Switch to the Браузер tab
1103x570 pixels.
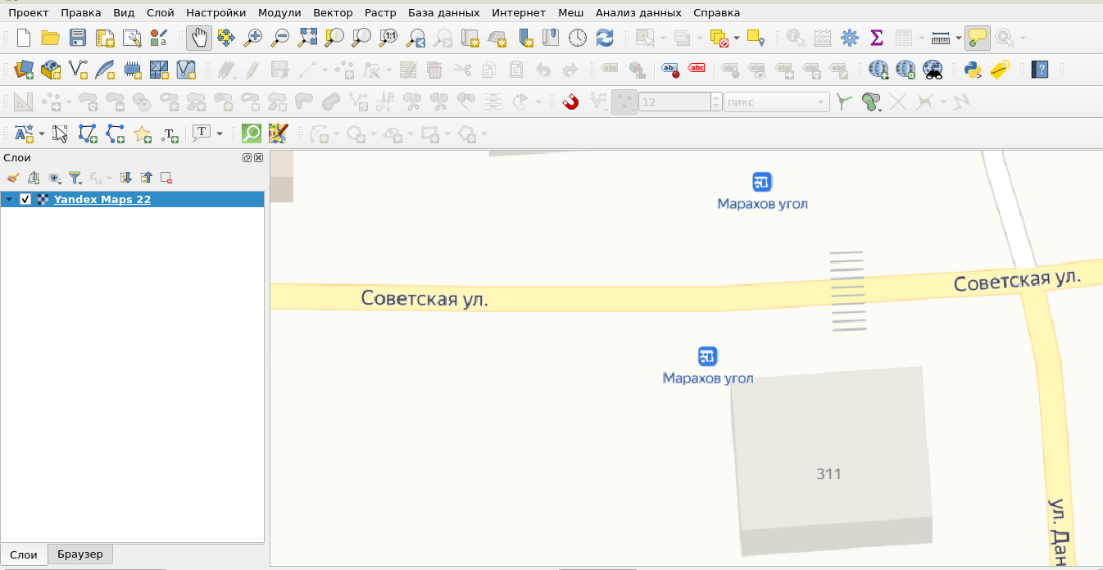[79, 554]
